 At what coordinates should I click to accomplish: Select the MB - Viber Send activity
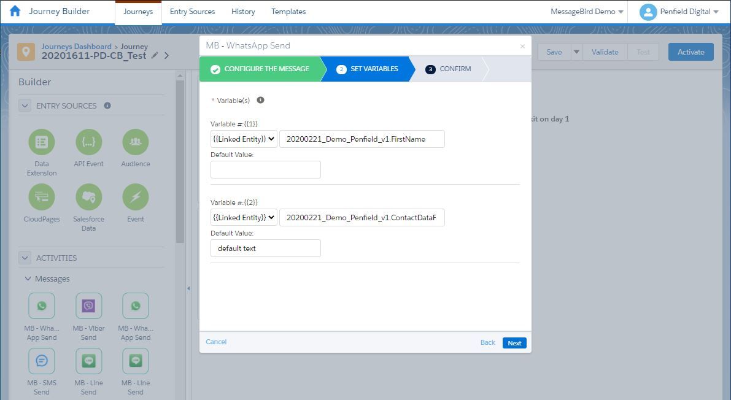(88, 306)
